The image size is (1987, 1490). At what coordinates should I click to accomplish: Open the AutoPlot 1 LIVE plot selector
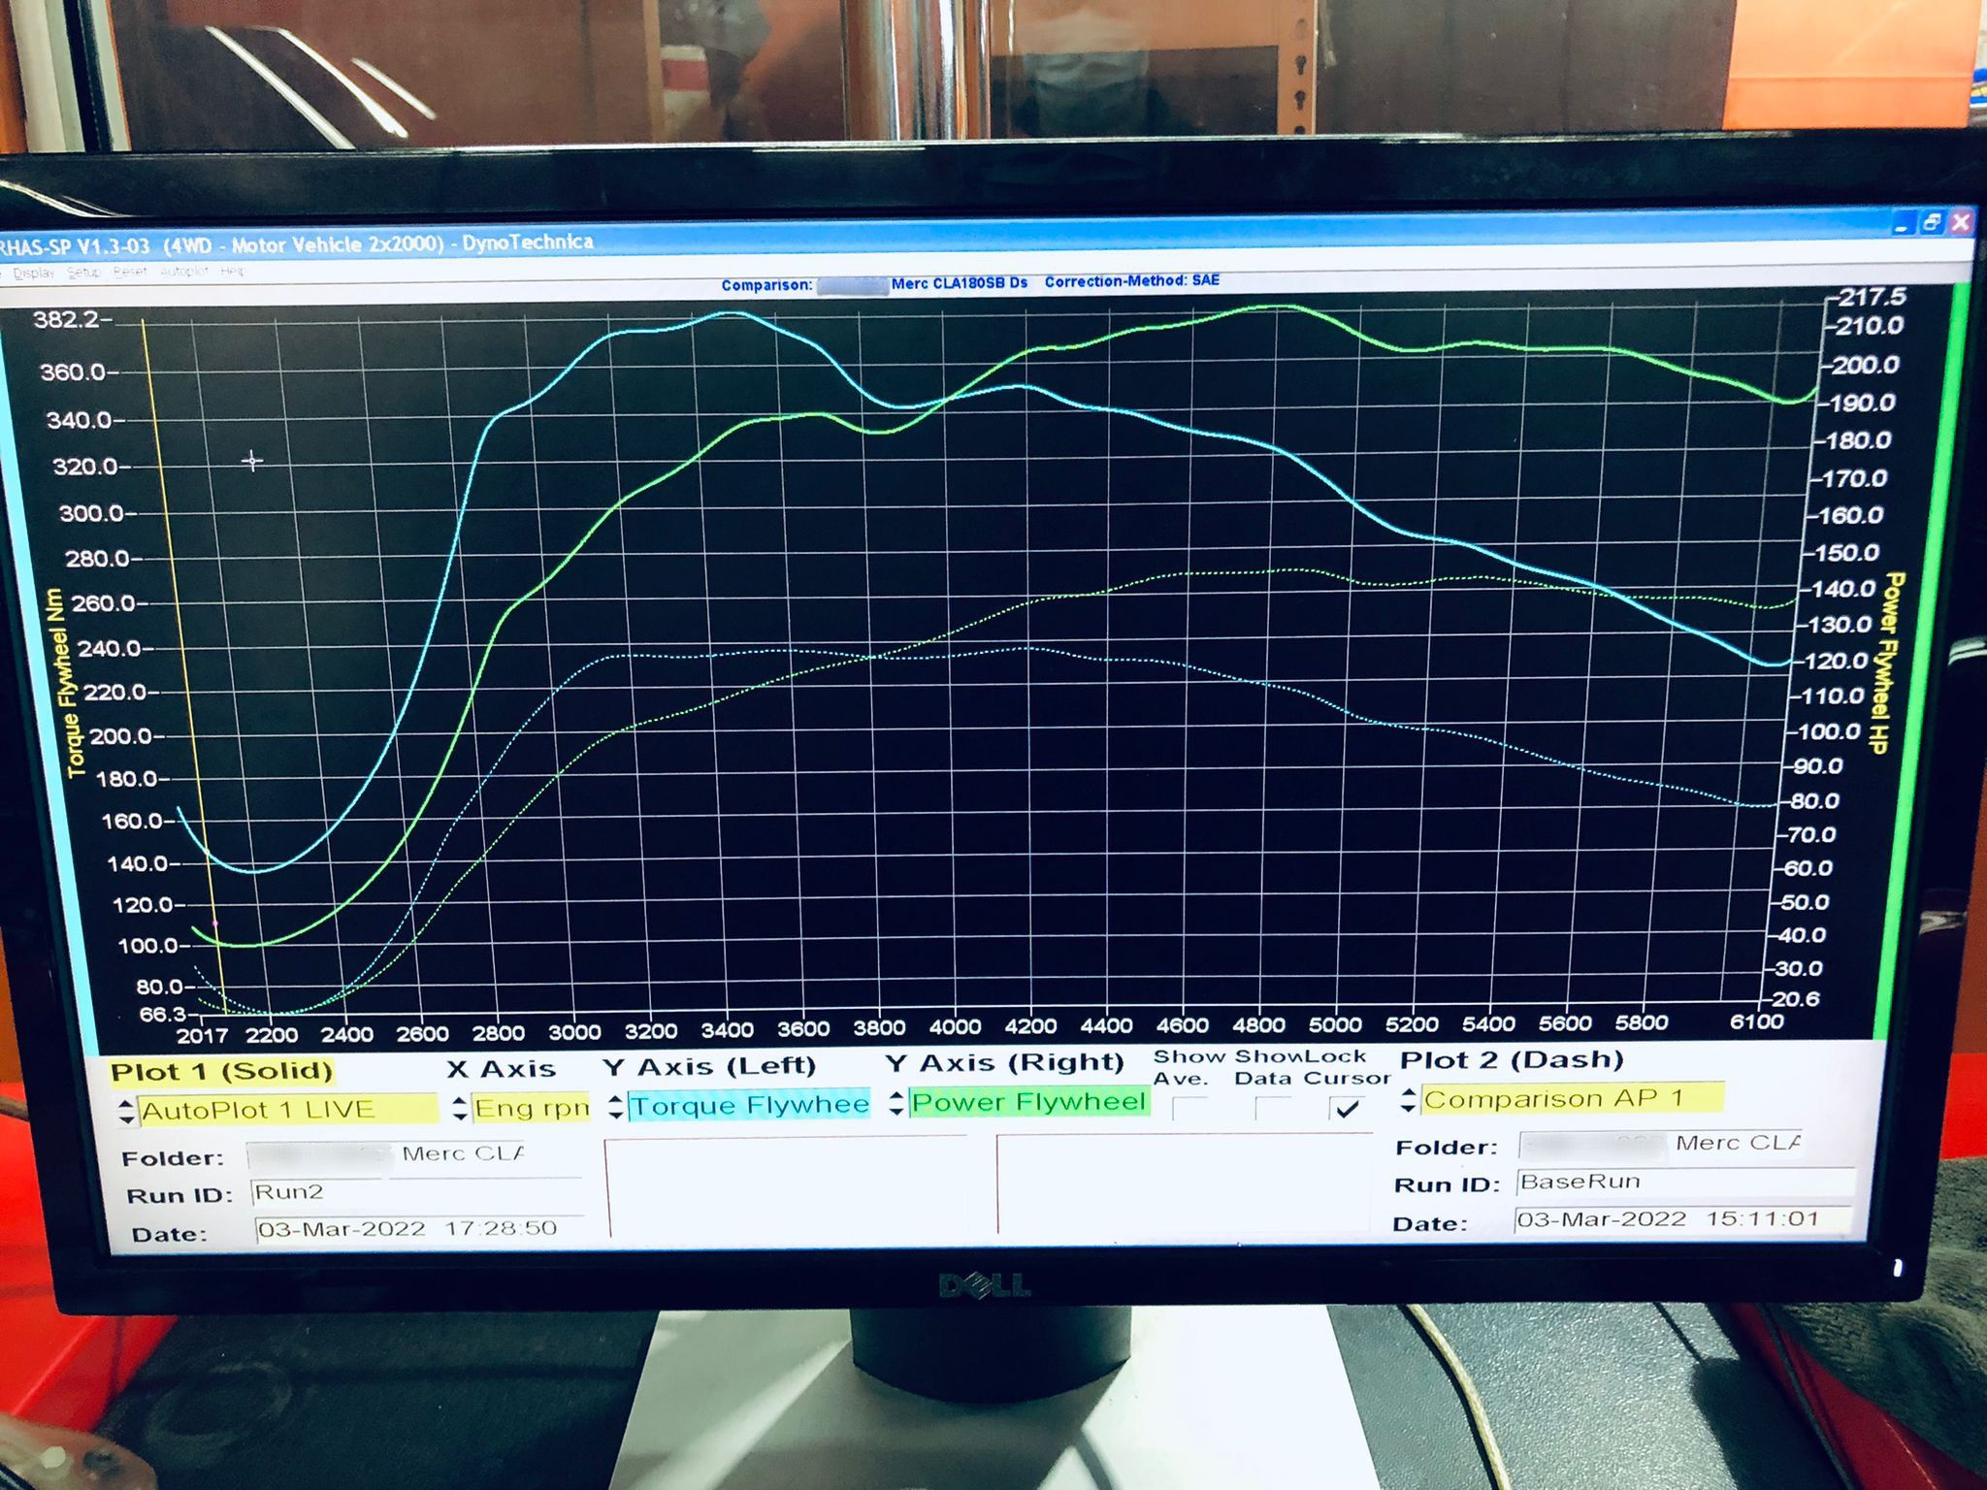288,1109
